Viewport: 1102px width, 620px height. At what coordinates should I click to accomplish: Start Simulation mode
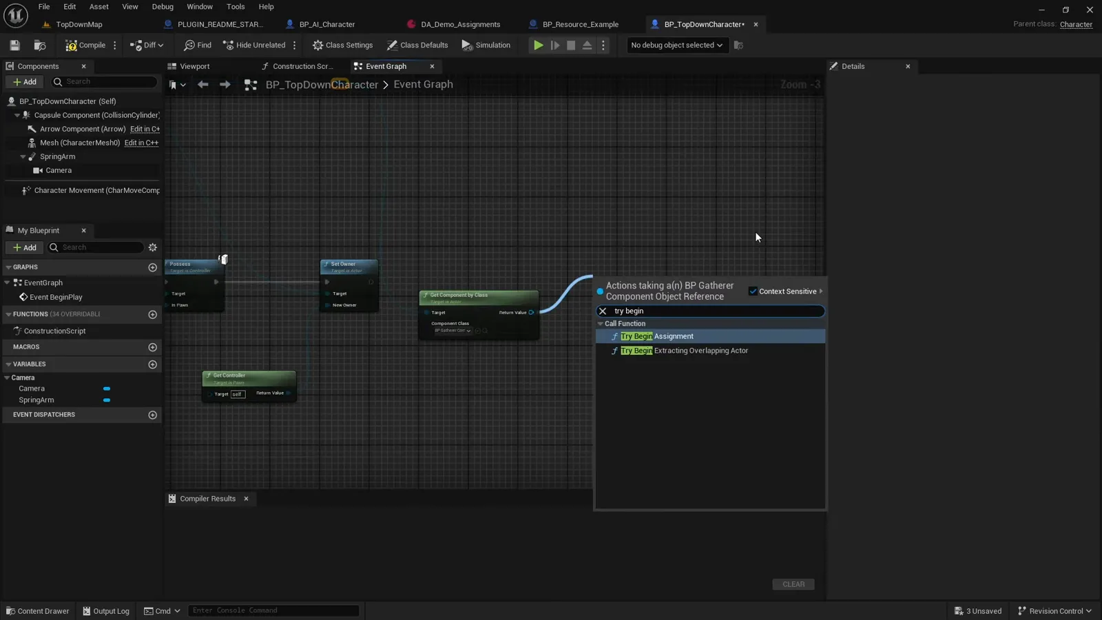(486, 45)
